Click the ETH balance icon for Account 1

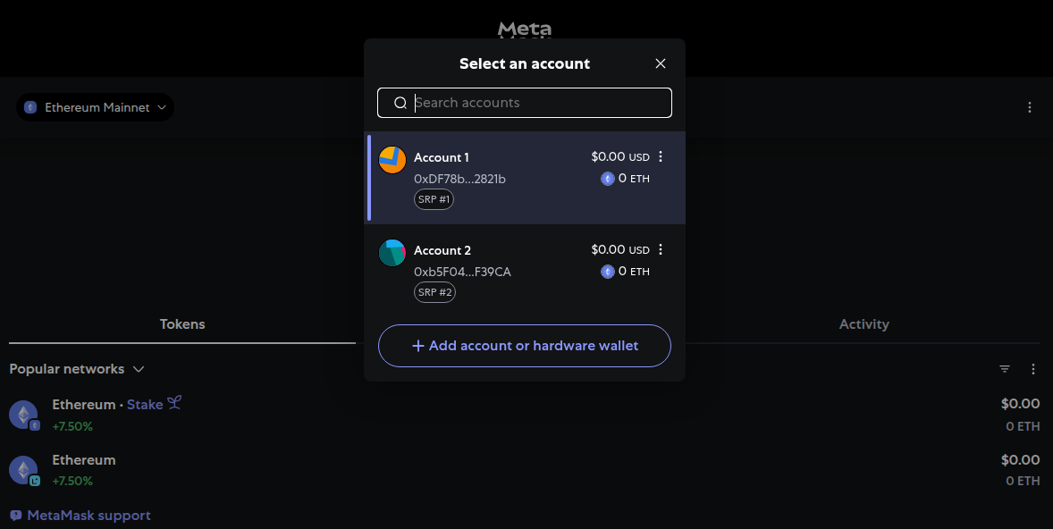(607, 179)
